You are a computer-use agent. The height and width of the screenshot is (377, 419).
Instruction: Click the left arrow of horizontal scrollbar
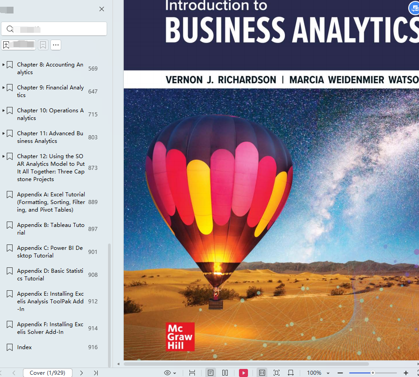(118, 364)
